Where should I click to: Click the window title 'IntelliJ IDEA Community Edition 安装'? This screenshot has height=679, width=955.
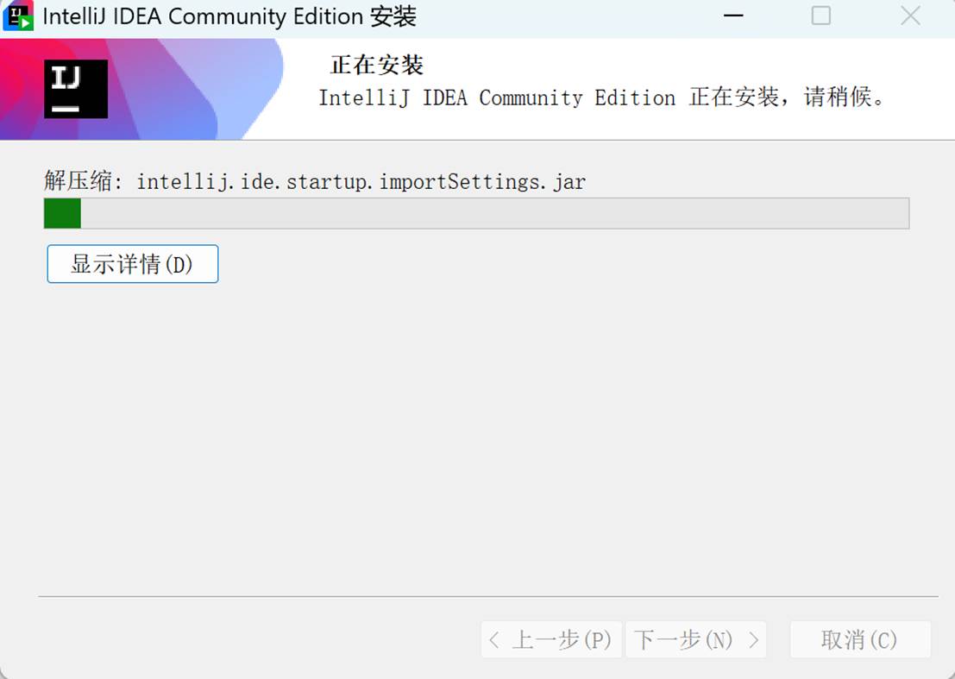[x=229, y=16]
